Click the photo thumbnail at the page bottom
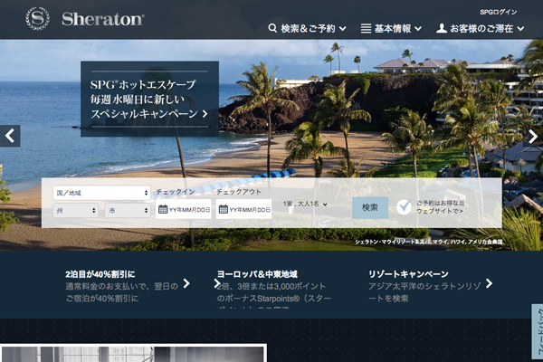Viewport: 543px width, 362px height. (x=133, y=353)
